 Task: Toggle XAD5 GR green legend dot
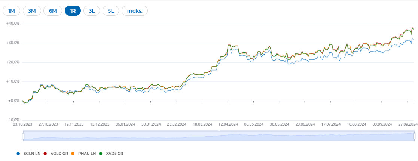click(101, 154)
